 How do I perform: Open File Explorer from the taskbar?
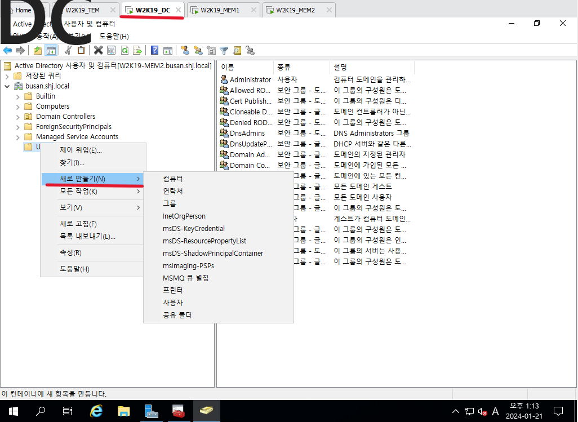click(123, 411)
